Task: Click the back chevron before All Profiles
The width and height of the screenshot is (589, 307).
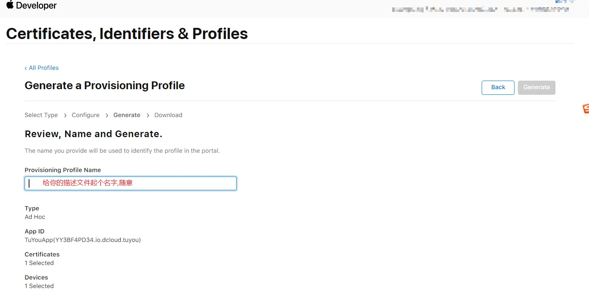Action: [x=26, y=68]
